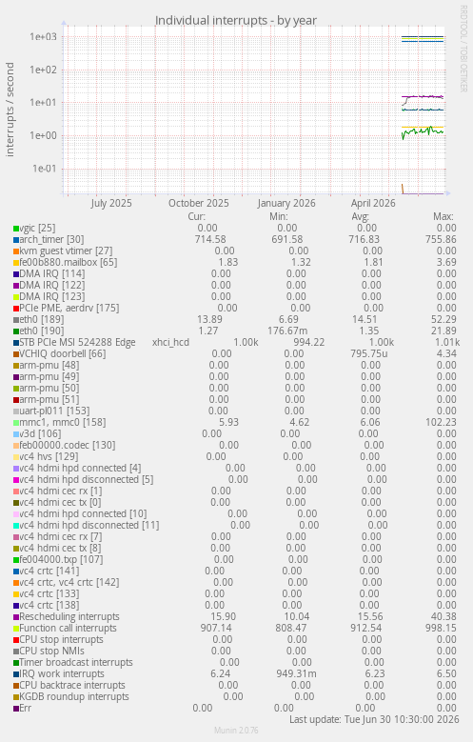
Task: Click the 'CPU backtrace interrupts' label
Action: click(72, 685)
